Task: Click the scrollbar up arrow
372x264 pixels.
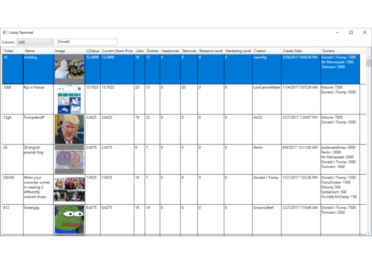Action: [368, 57]
